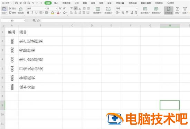Click the thousands separator style icon
Viewport: 190px width, 129px height.
point(127,12)
